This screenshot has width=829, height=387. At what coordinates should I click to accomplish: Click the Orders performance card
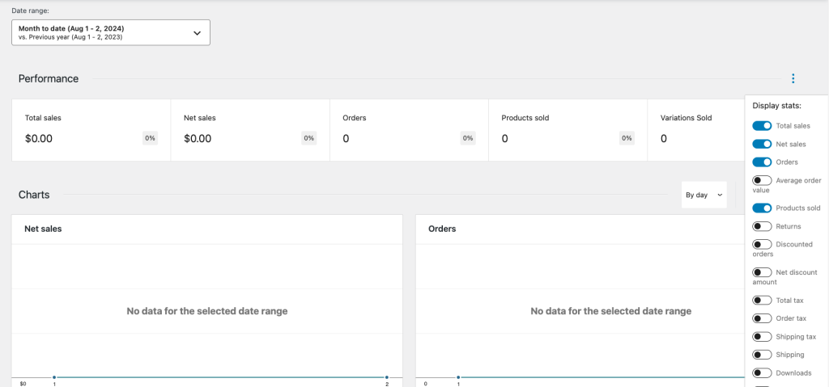(408, 129)
